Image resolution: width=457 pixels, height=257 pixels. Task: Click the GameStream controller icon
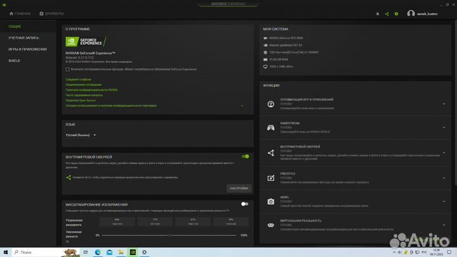point(271,128)
